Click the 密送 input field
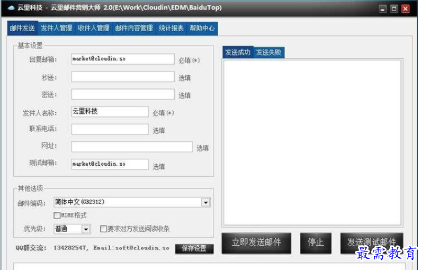 tap(123, 94)
